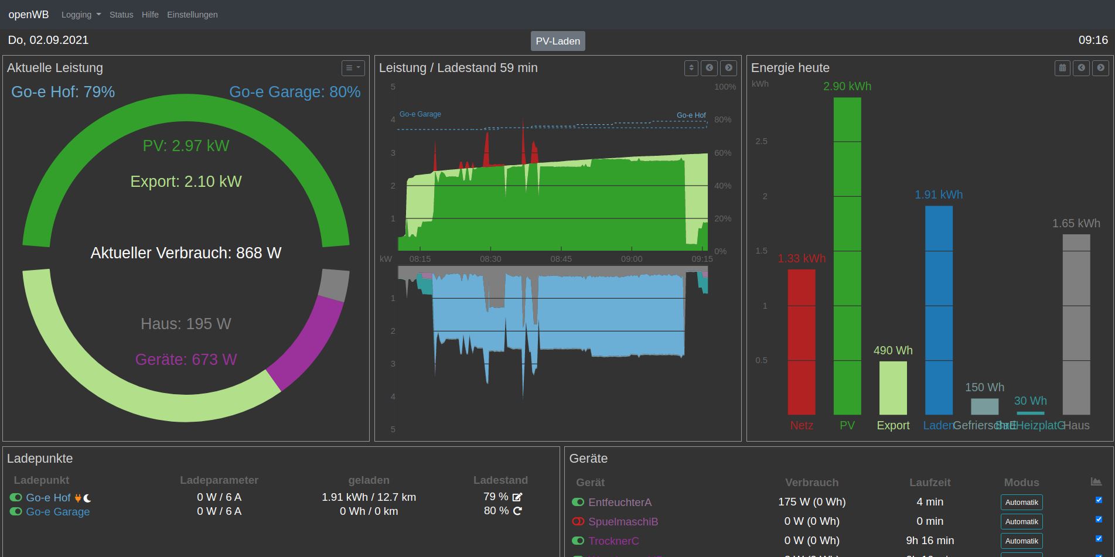
Task: Click the moon icon beside Go-e Hof
Action: [x=87, y=498]
